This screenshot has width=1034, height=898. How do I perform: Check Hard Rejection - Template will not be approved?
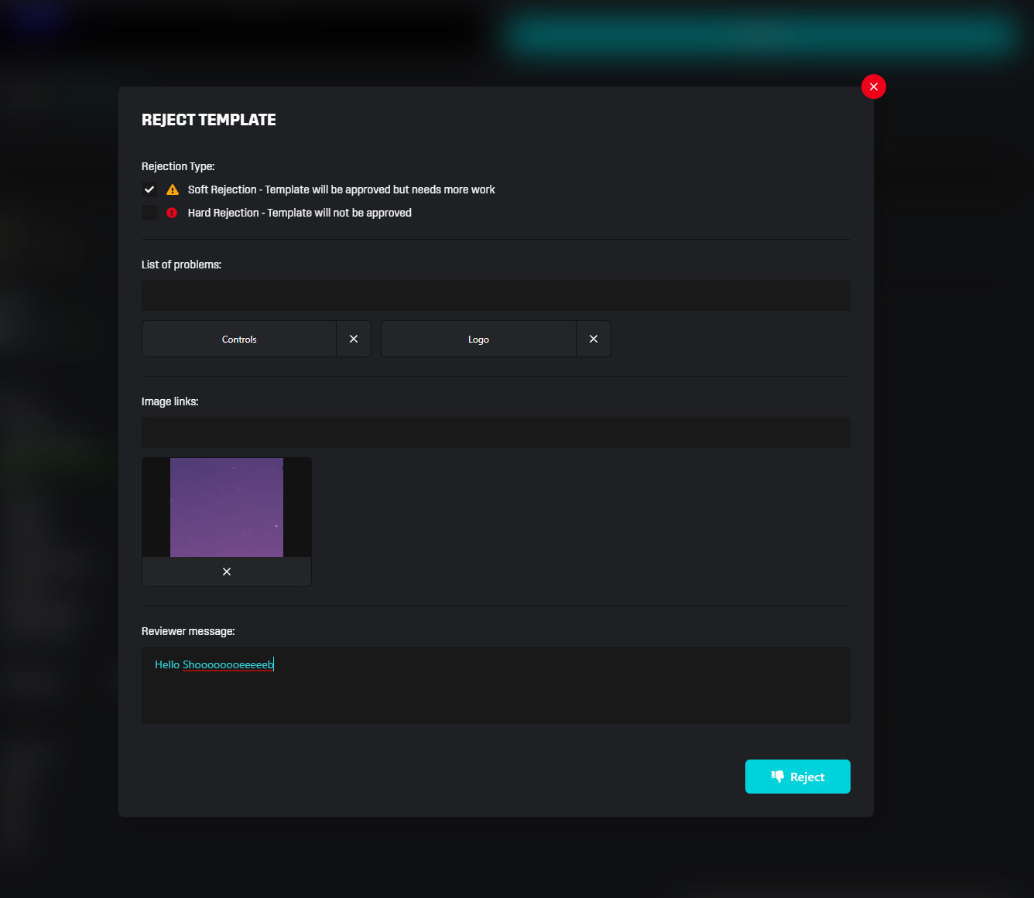pos(149,213)
